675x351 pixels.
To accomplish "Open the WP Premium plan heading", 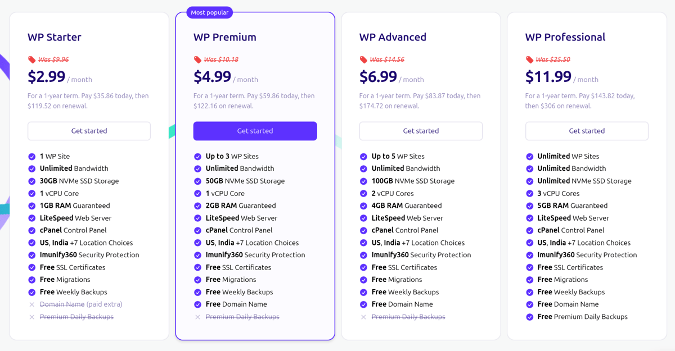I will click(225, 37).
